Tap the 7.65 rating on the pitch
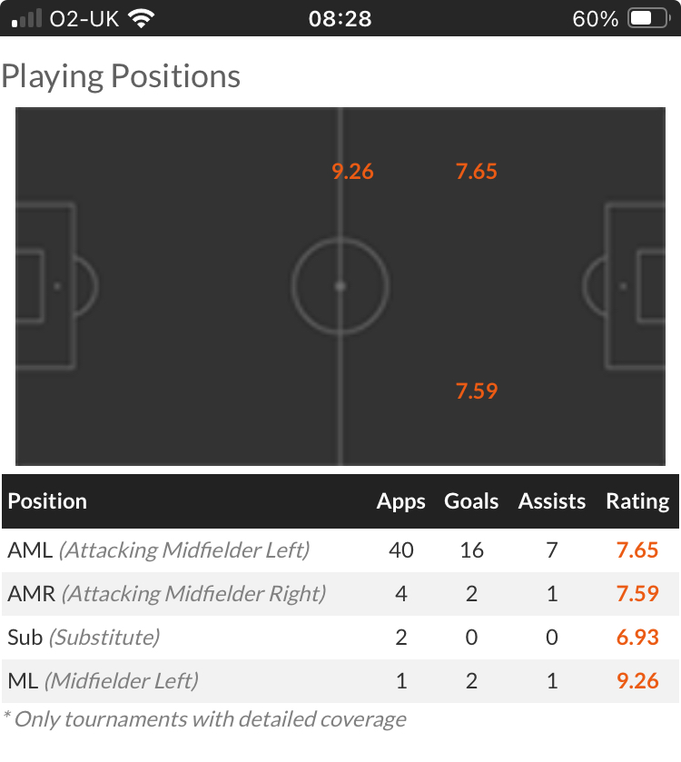681x762 pixels. pyautogui.click(x=477, y=171)
